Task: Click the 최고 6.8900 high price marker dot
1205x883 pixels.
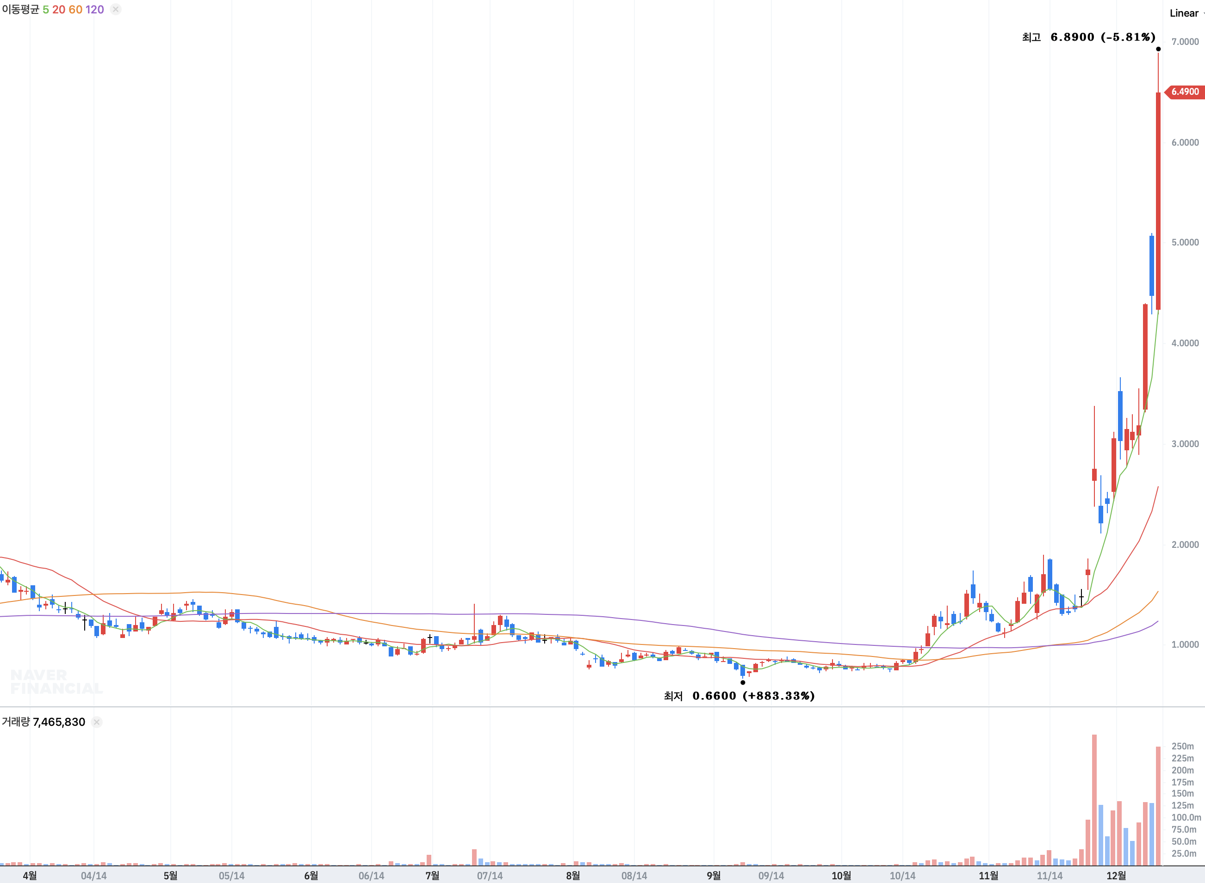Action: pyautogui.click(x=1158, y=49)
